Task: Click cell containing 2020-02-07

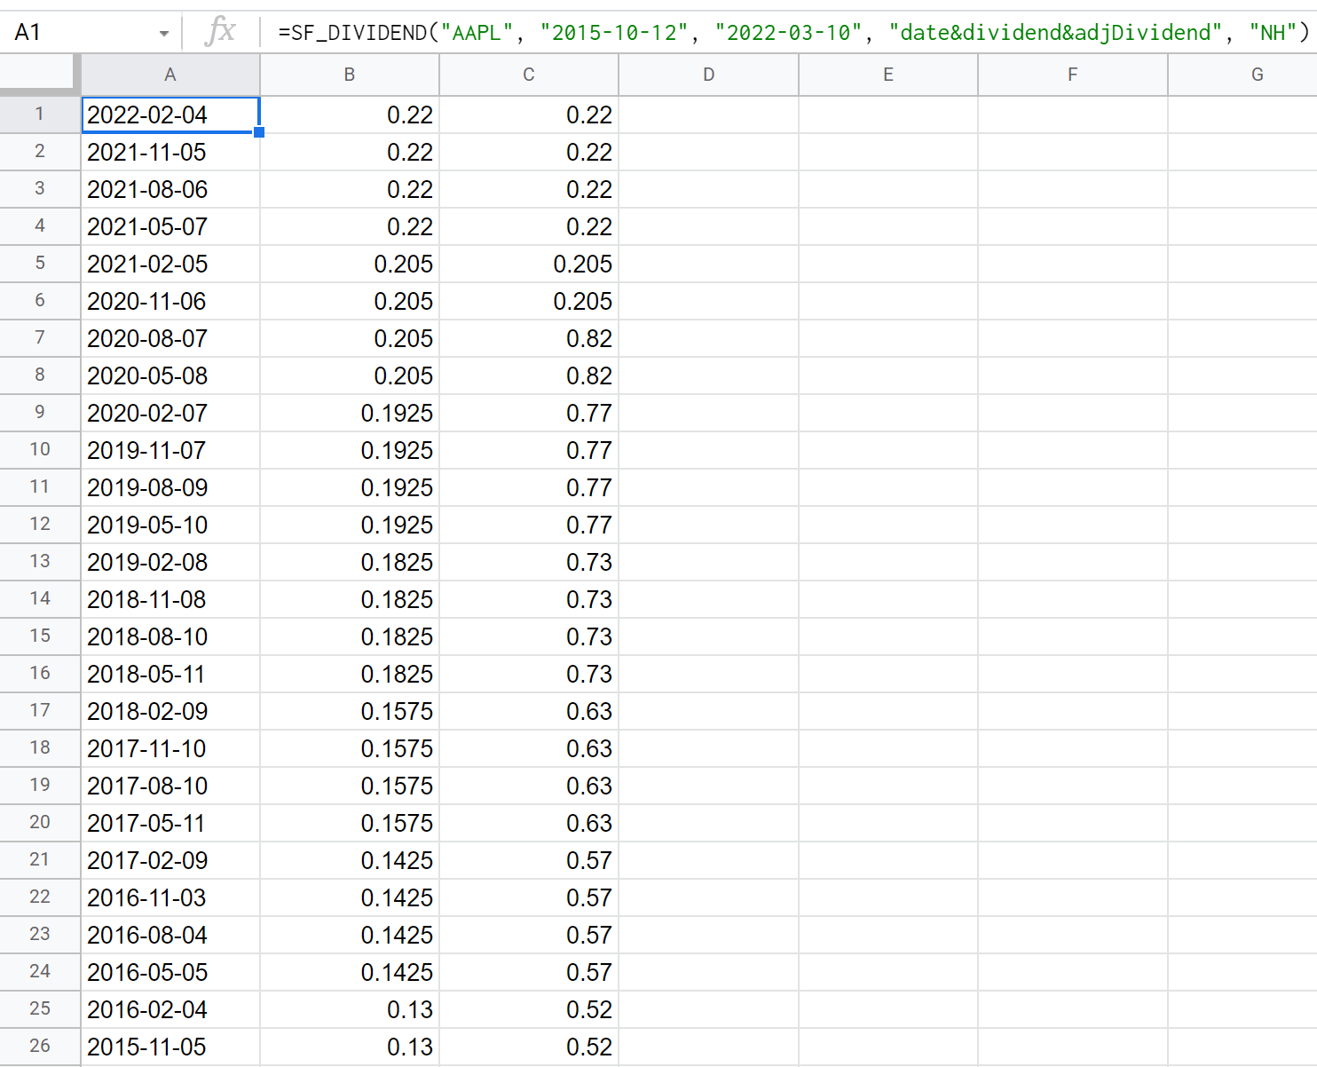Action: [x=170, y=413]
